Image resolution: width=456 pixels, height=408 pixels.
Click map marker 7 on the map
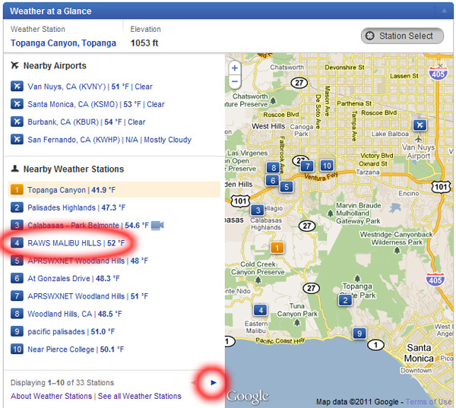[x=307, y=166]
